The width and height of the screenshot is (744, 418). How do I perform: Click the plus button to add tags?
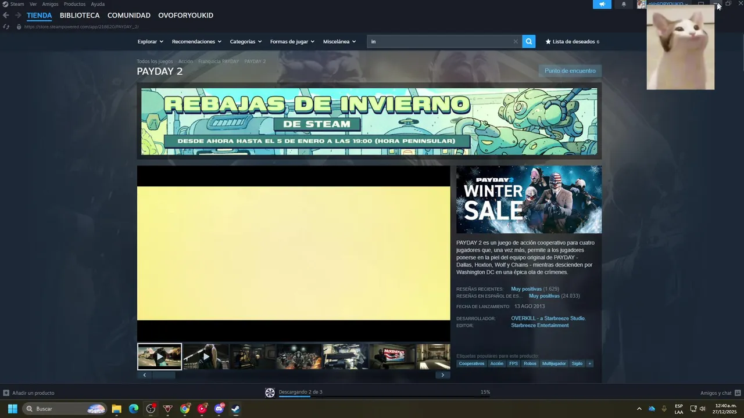[589, 363]
